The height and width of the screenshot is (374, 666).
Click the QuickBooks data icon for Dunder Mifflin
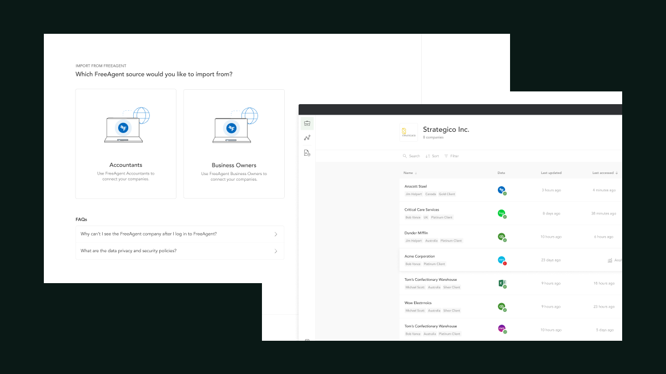[502, 237]
